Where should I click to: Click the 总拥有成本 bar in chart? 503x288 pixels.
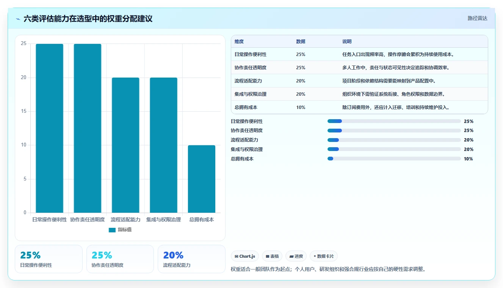(202, 179)
